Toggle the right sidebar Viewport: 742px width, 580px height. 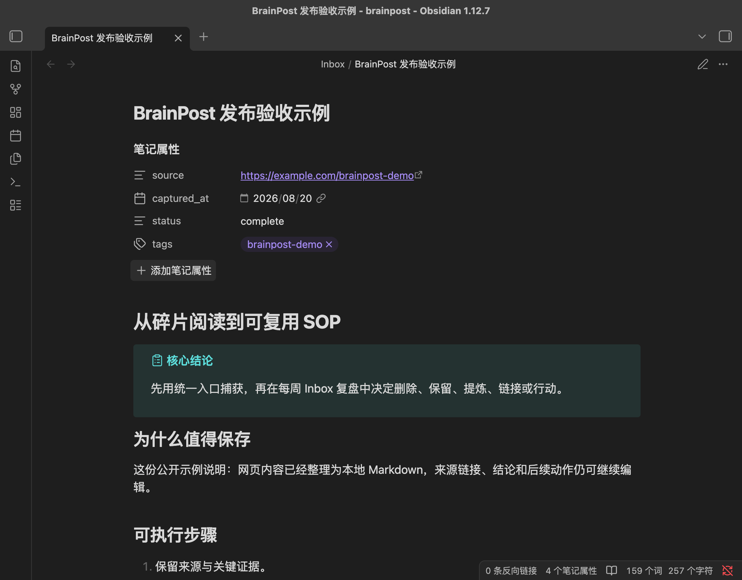point(725,37)
